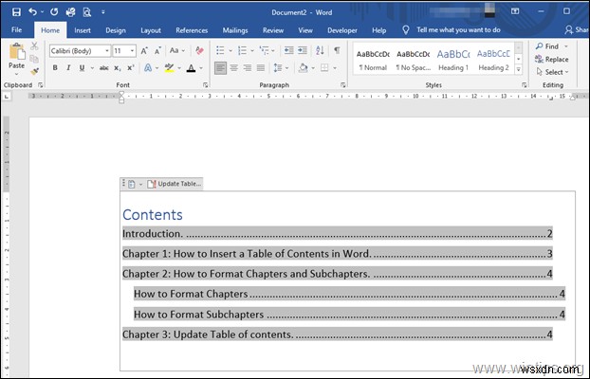Switch to the Layout tab
The width and height of the screenshot is (590, 379).
[x=151, y=30]
